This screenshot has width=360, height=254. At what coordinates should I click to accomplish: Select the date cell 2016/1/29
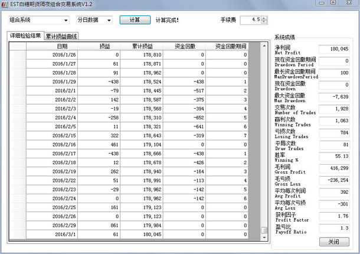pyautogui.click(x=52, y=82)
